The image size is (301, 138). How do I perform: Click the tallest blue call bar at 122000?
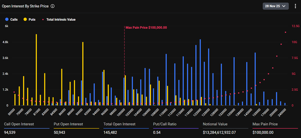point(200,72)
